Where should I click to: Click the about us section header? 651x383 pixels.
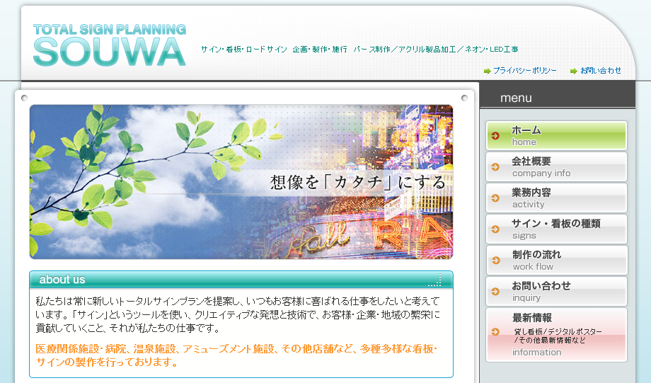[x=241, y=280]
